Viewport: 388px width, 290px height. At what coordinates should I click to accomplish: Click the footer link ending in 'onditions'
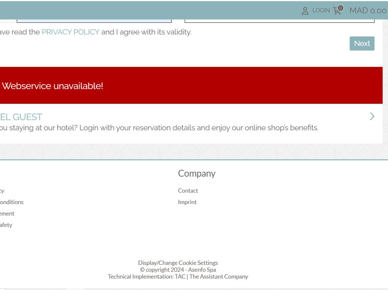pos(11,202)
